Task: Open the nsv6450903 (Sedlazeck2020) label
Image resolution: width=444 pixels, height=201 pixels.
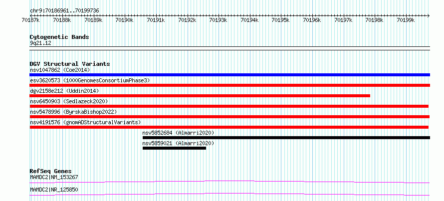Action: click(x=69, y=101)
